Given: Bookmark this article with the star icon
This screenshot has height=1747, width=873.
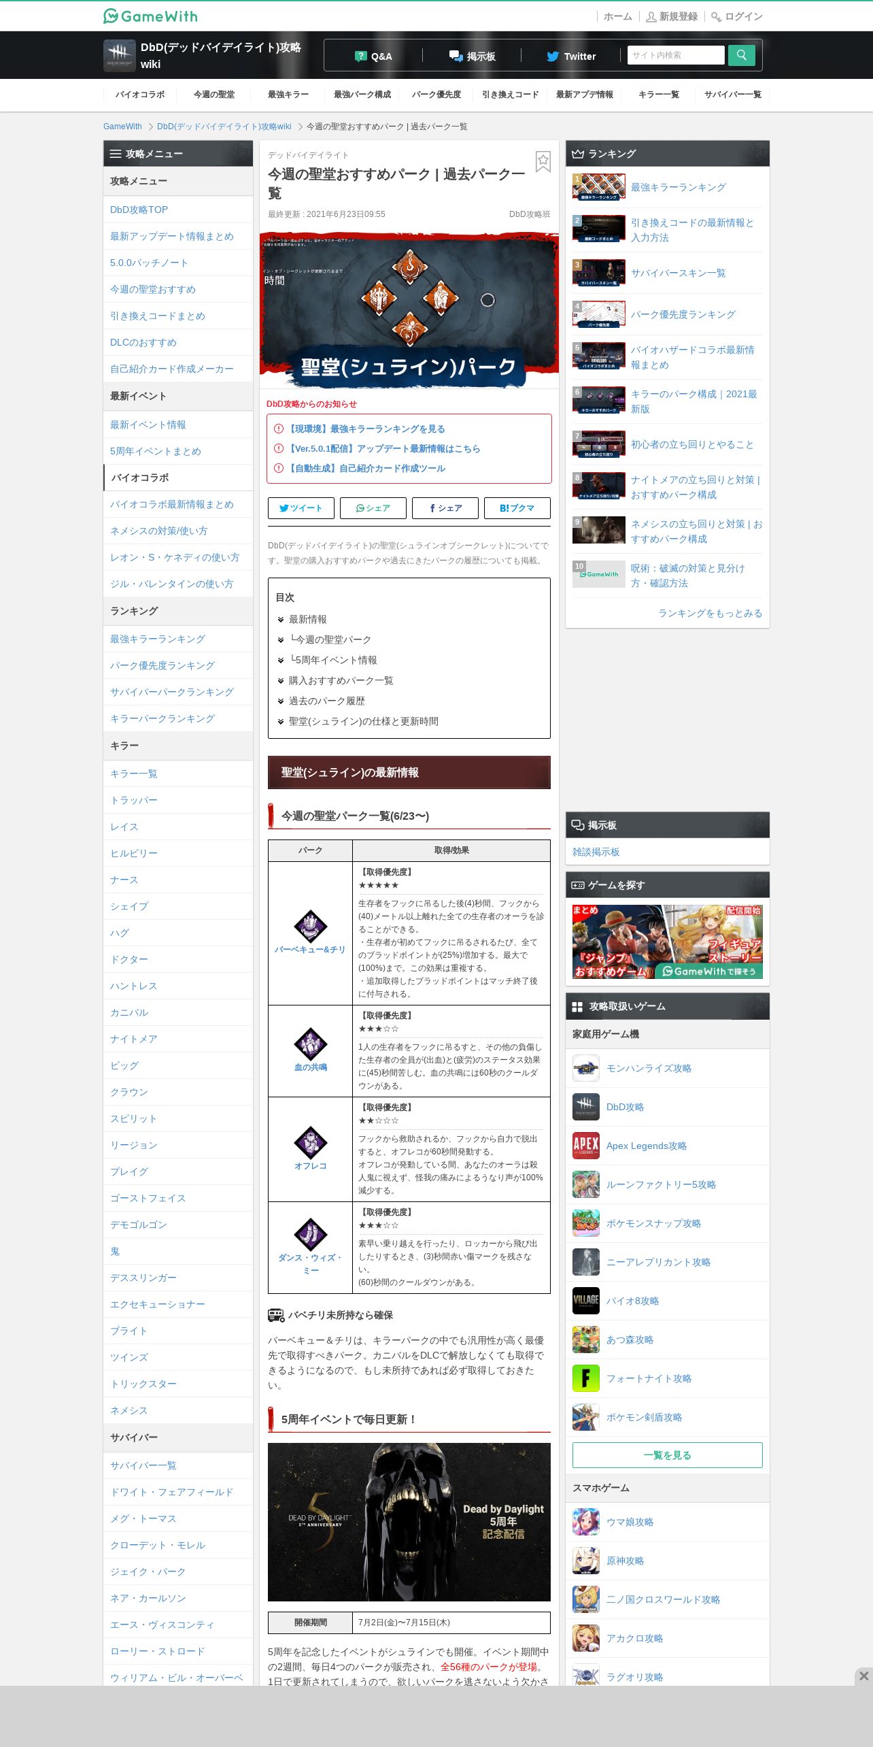Looking at the screenshot, I should 543,161.
